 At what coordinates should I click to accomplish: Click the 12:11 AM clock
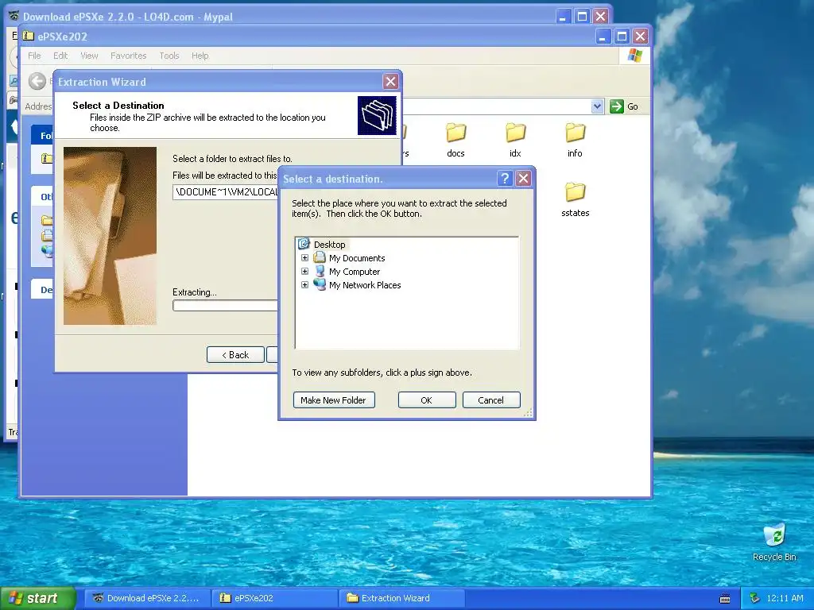[x=785, y=598]
